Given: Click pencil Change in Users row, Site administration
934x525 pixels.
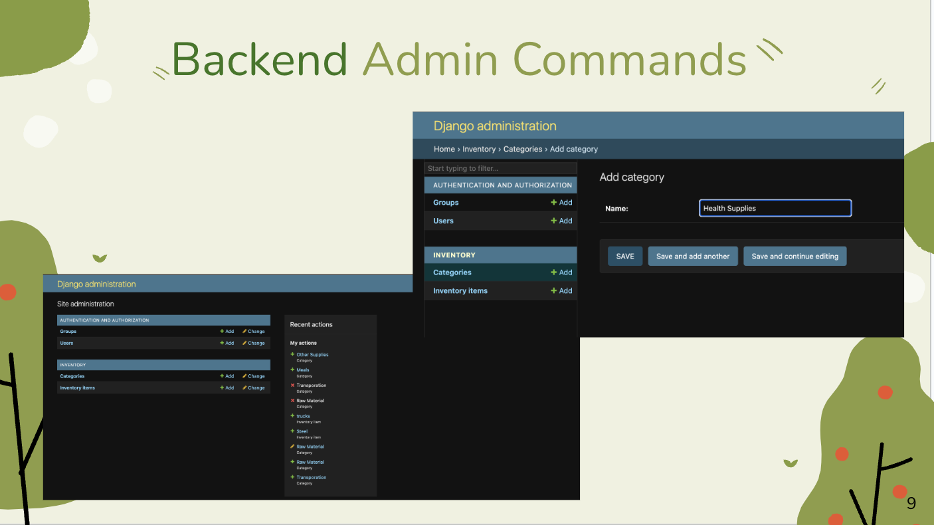Looking at the screenshot, I should tap(254, 344).
